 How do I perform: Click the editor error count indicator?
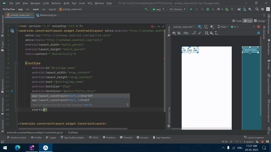point(153,26)
